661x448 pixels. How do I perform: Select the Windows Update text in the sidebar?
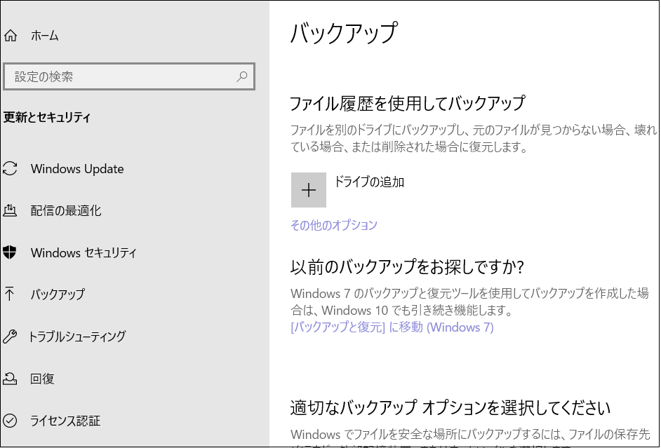point(77,169)
